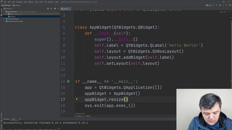Click inside resize parentheses on line 17

point(126,100)
